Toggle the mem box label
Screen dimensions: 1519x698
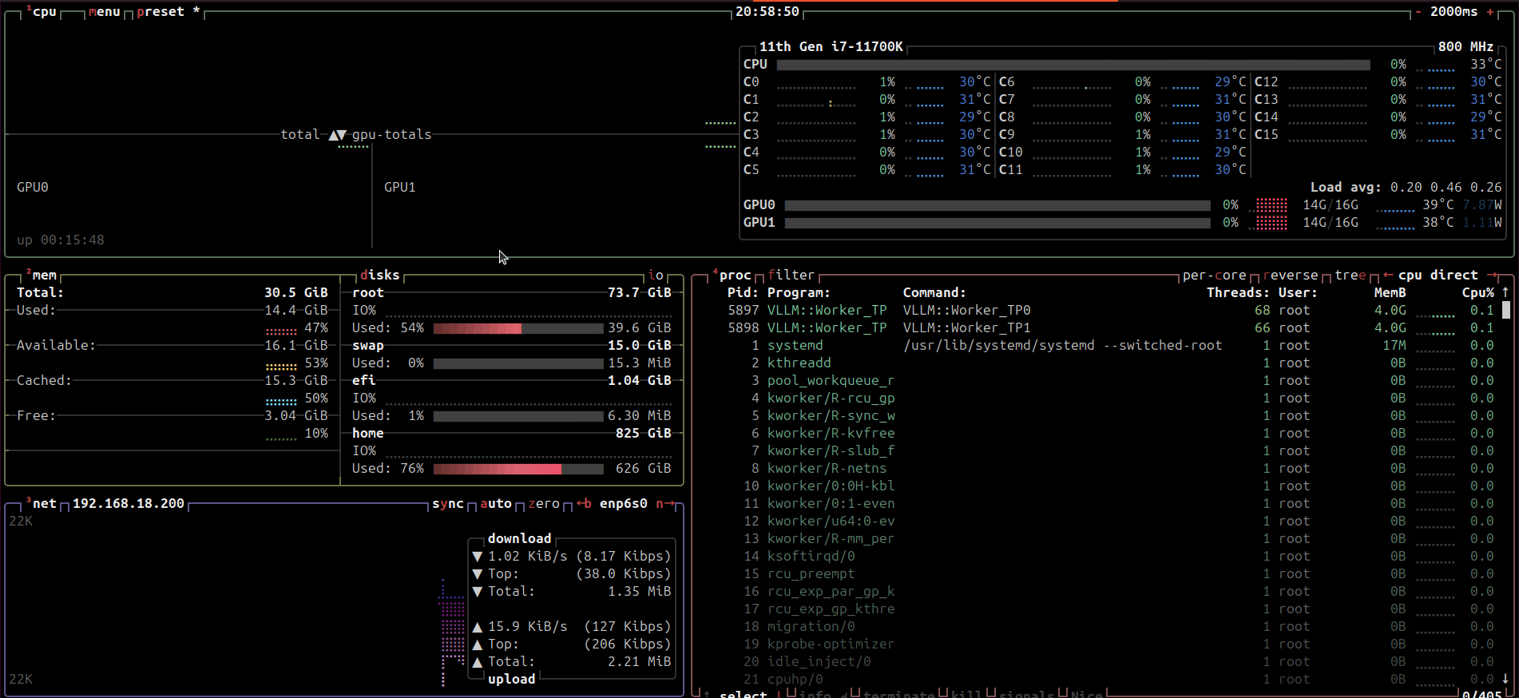click(42, 275)
